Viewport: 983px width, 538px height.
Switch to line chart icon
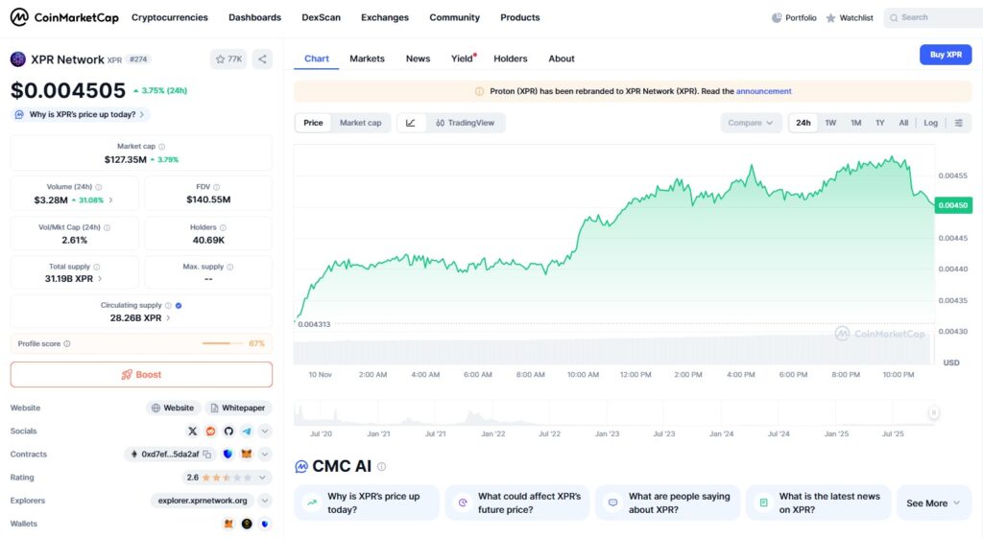411,123
